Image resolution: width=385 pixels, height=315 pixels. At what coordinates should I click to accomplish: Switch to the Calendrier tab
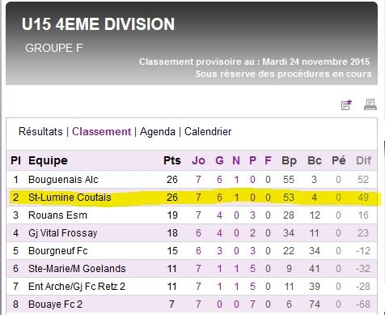pos(208,132)
